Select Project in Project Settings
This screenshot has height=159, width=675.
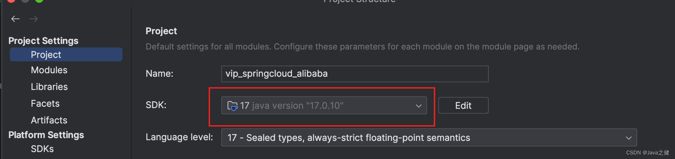46,55
